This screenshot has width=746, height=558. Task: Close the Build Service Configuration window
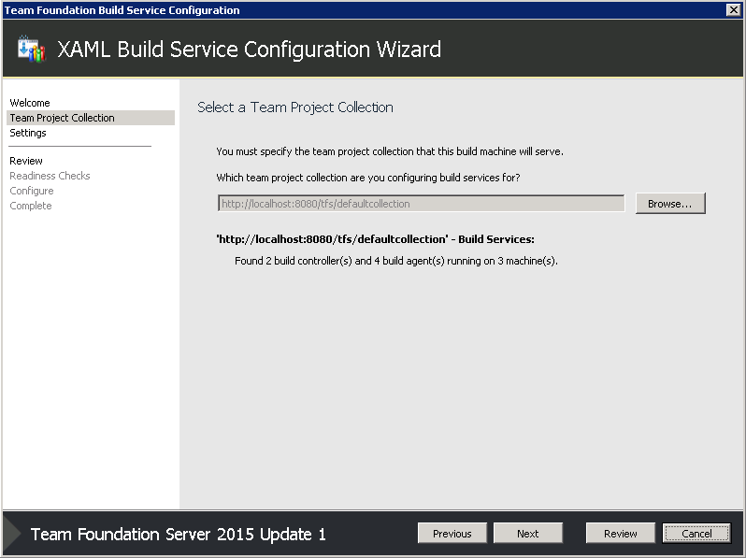coord(733,10)
